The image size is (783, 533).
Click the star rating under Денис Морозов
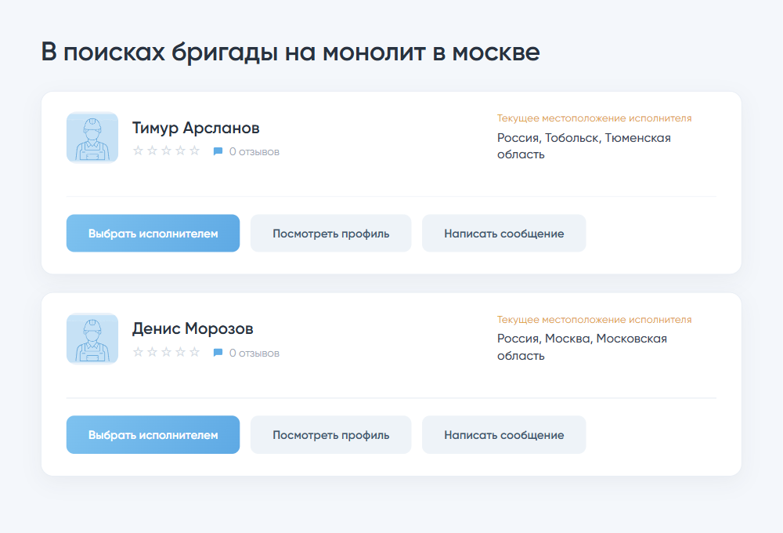[x=166, y=352]
